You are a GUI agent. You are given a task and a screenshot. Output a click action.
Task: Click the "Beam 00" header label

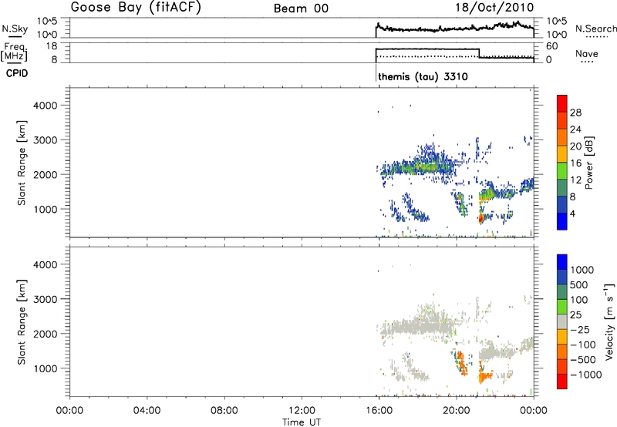coord(301,8)
